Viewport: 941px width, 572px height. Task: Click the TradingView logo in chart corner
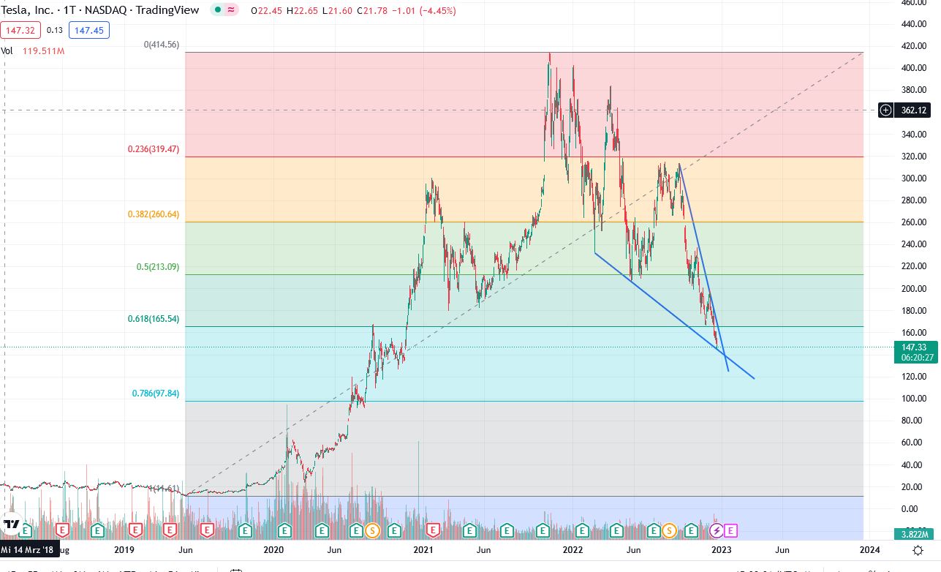point(11,524)
